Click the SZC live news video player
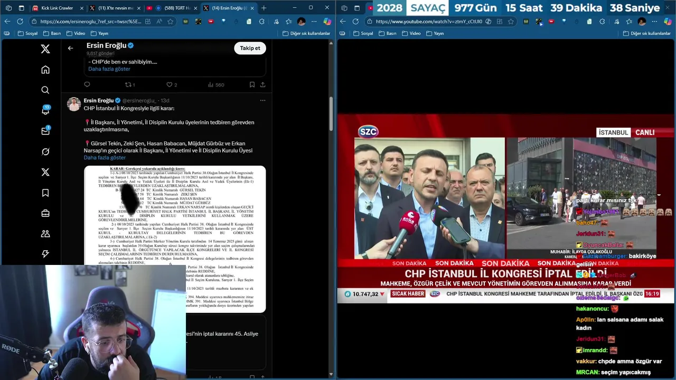The width and height of the screenshot is (676, 380). pos(506,208)
